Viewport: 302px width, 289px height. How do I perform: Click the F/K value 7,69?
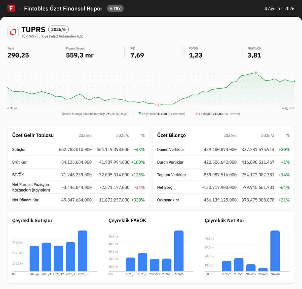137,55
